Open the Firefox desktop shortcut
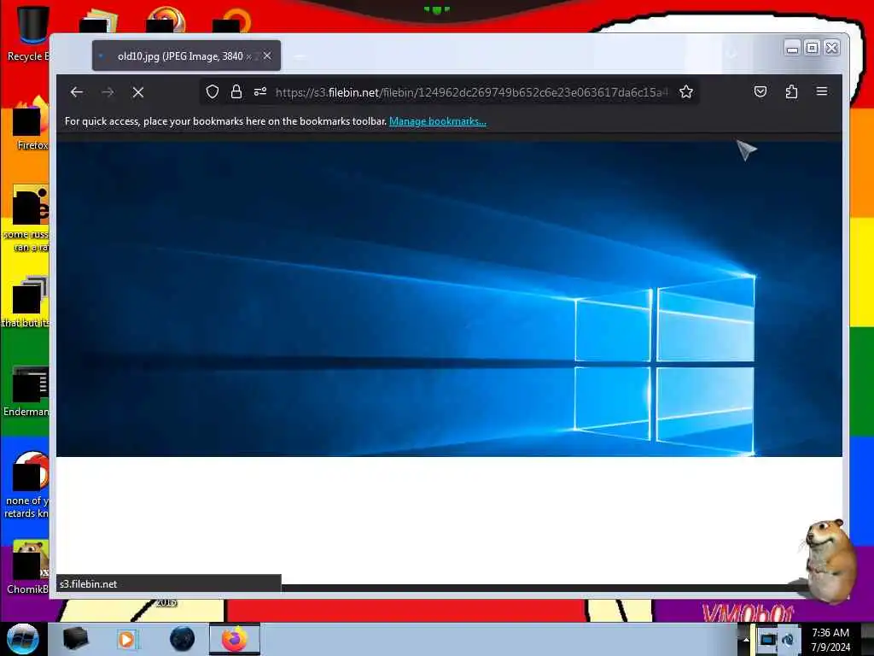This screenshot has width=874, height=656. click(x=31, y=124)
